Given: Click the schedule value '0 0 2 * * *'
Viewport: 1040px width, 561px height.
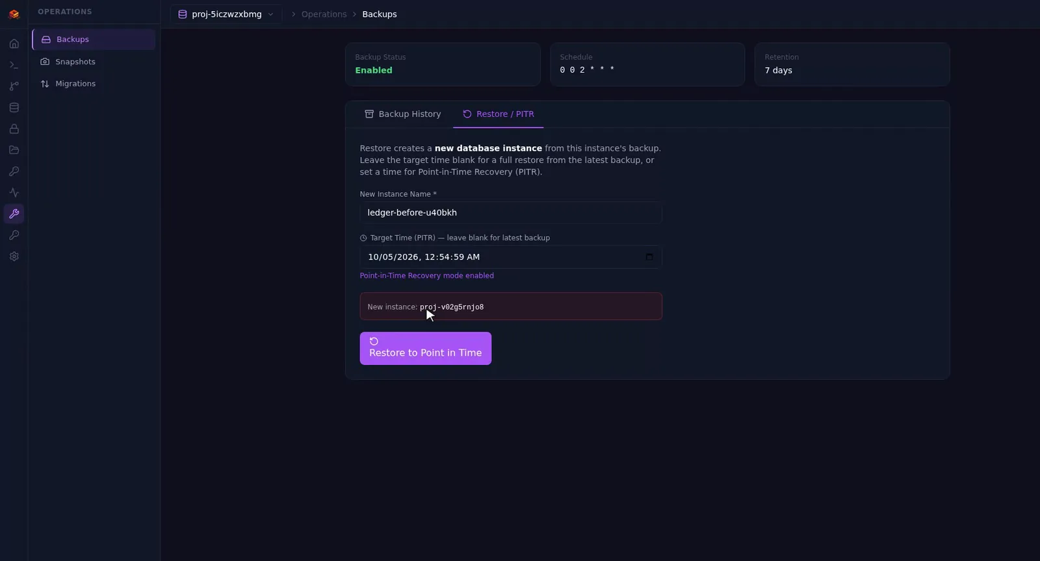Looking at the screenshot, I should point(587,69).
